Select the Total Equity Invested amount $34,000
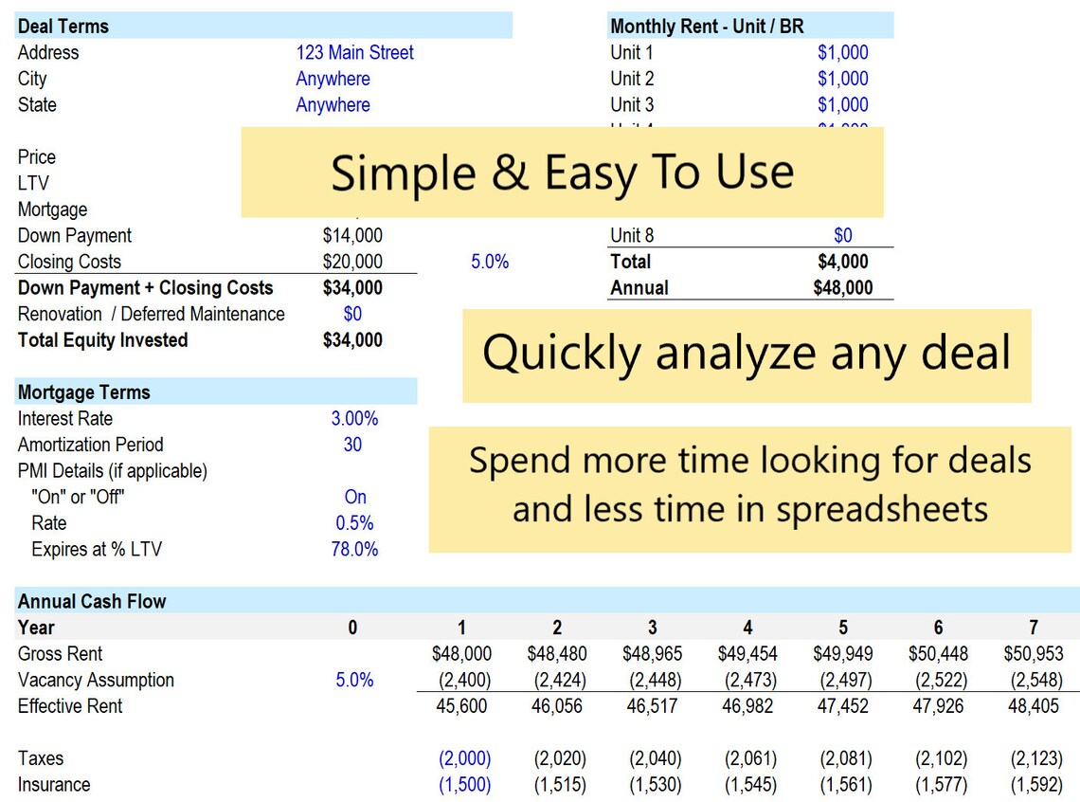The height and width of the screenshot is (802, 1080). tap(354, 339)
